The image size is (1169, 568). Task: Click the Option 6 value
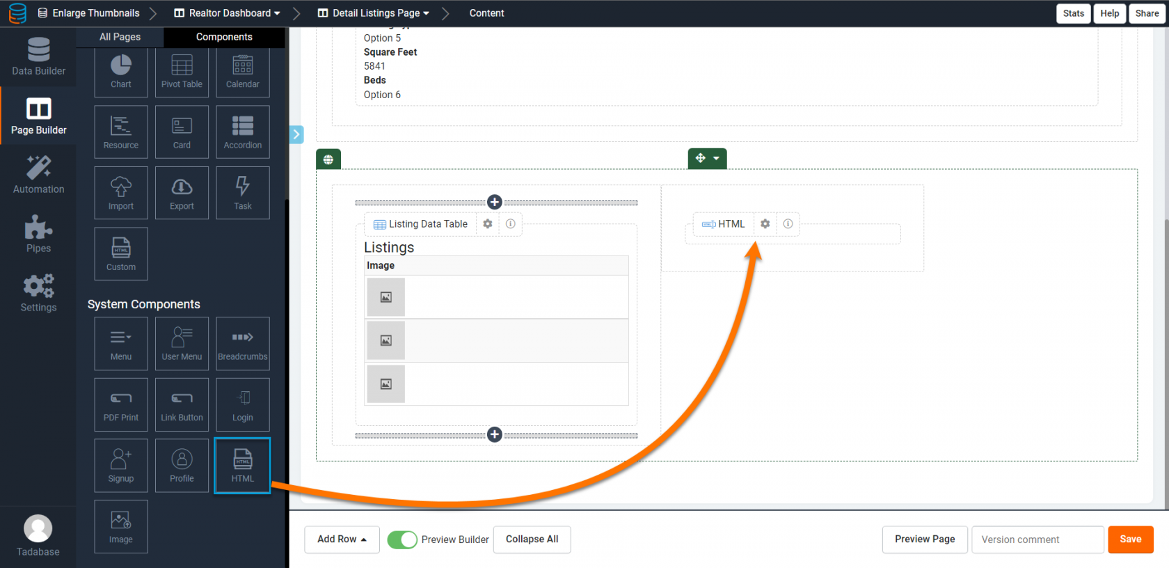382,95
